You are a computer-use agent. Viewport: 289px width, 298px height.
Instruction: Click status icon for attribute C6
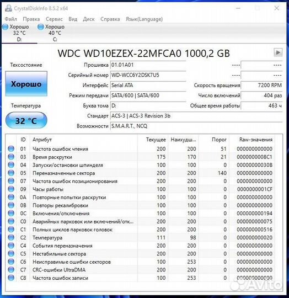coord(11,262)
